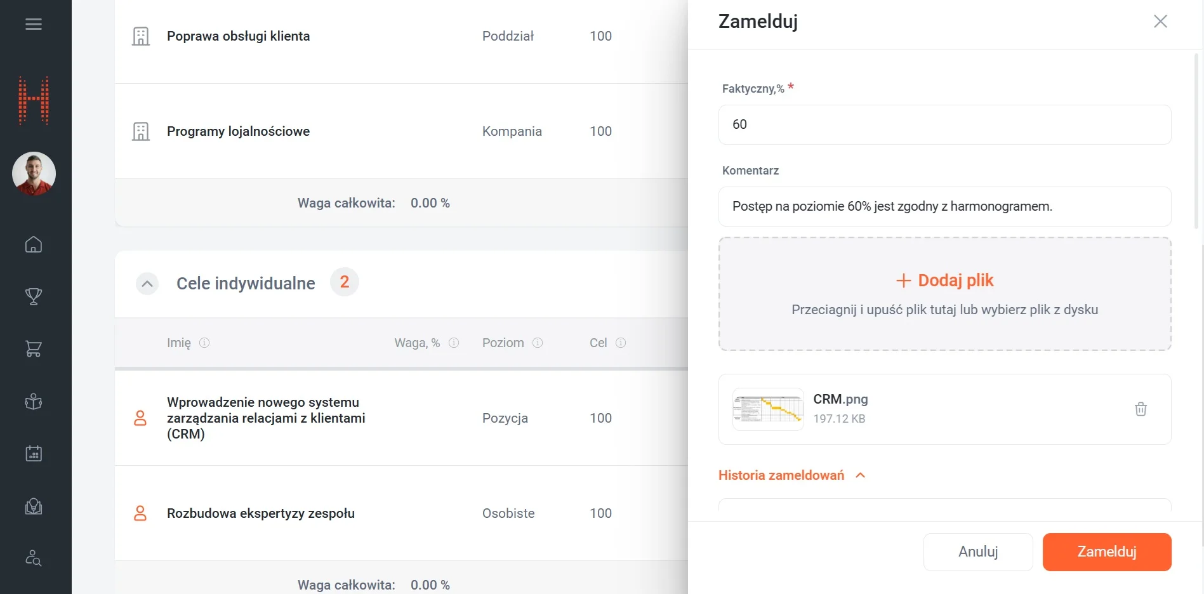
Task: Click the Zamelduj submit button
Action: (1106, 552)
